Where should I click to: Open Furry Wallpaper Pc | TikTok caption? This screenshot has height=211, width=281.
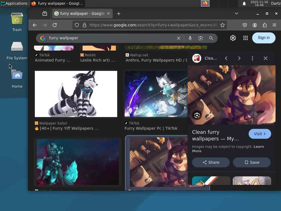(x=151, y=129)
